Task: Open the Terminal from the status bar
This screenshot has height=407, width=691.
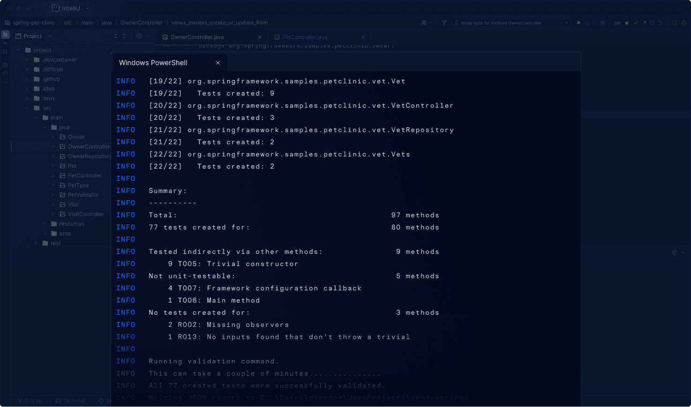Action: [x=70, y=400]
